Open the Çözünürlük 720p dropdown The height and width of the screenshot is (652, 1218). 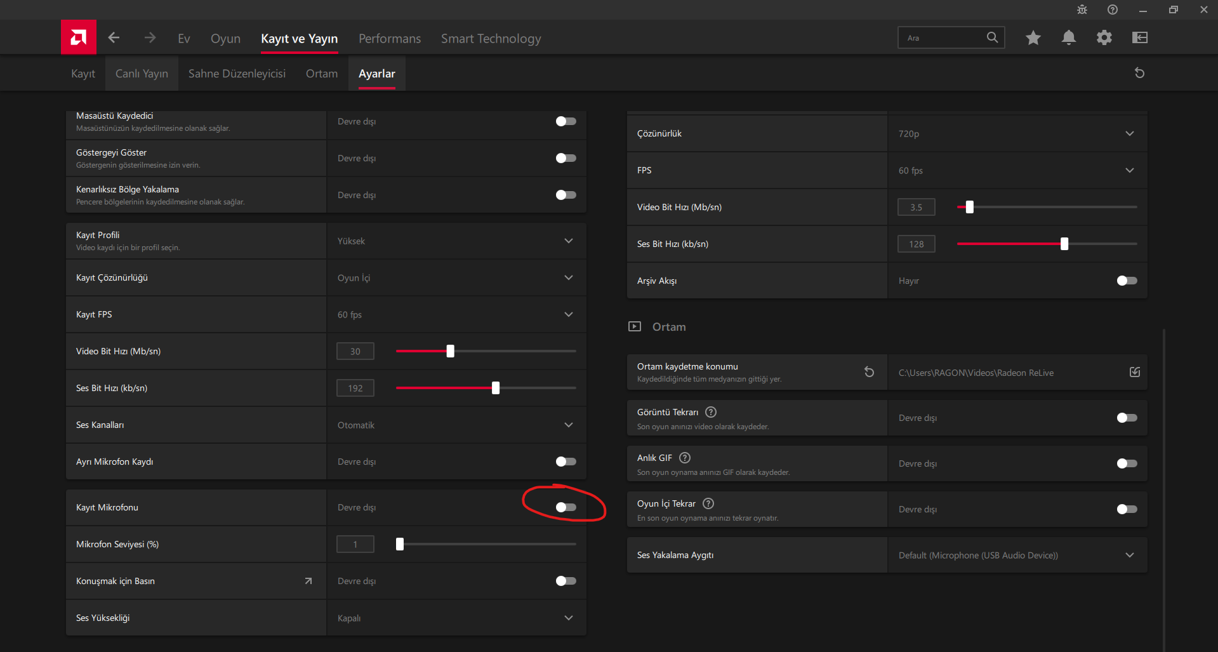pyautogui.click(x=1129, y=134)
